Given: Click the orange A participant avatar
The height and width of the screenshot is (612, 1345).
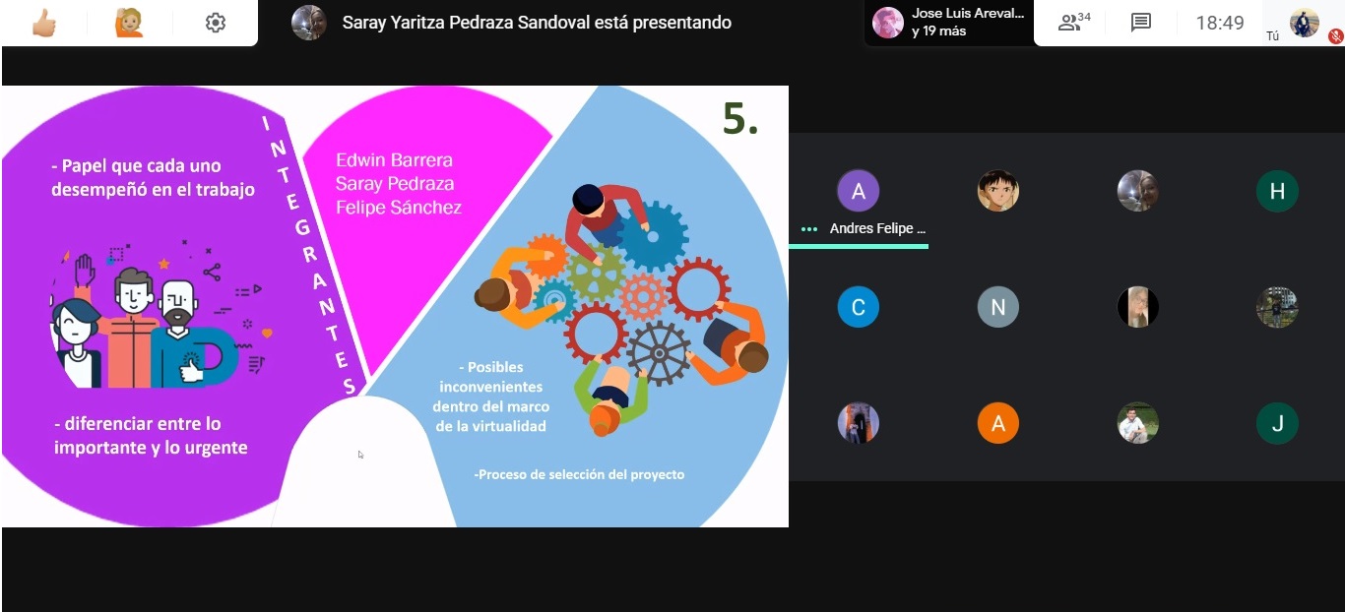Looking at the screenshot, I should tap(998, 423).
